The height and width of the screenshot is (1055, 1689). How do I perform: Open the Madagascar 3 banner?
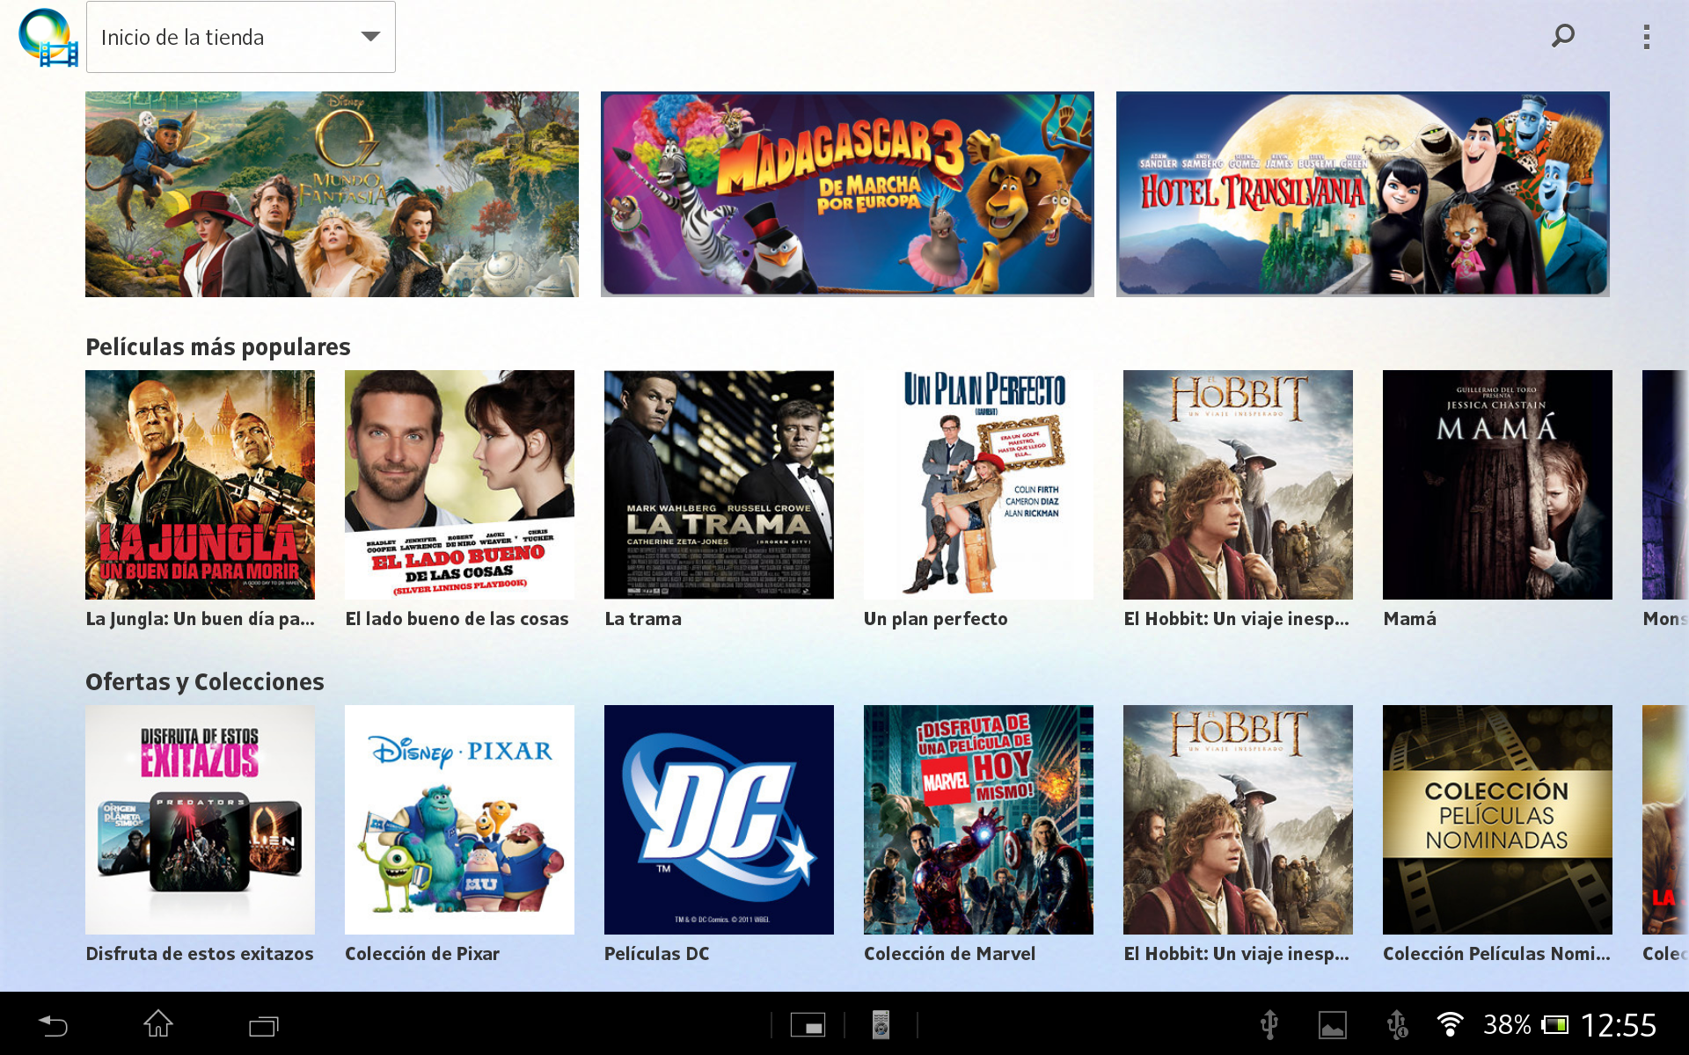[847, 194]
